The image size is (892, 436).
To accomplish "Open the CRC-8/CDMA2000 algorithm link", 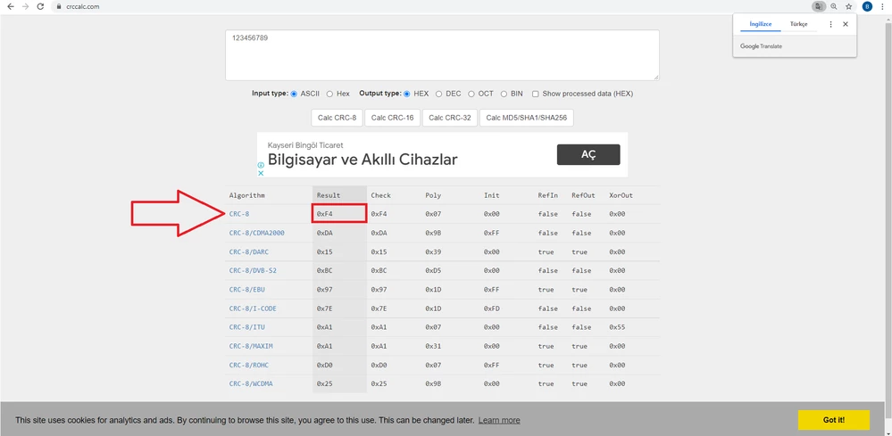I will point(256,233).
